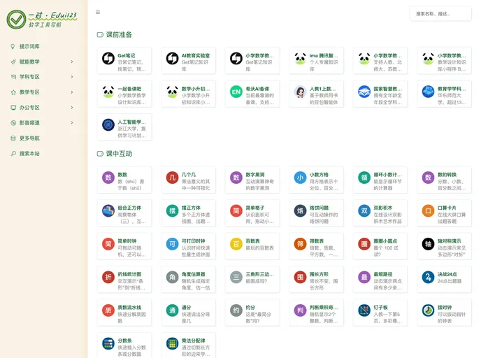Click the hamburger menu toggle icon
The width and height of the screenshot is (481, 358).
pos(98,13)
